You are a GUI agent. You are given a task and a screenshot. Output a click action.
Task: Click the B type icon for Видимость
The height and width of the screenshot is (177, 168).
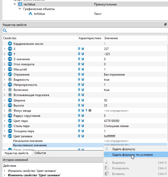pyautogui.click(x=10, y=80)
